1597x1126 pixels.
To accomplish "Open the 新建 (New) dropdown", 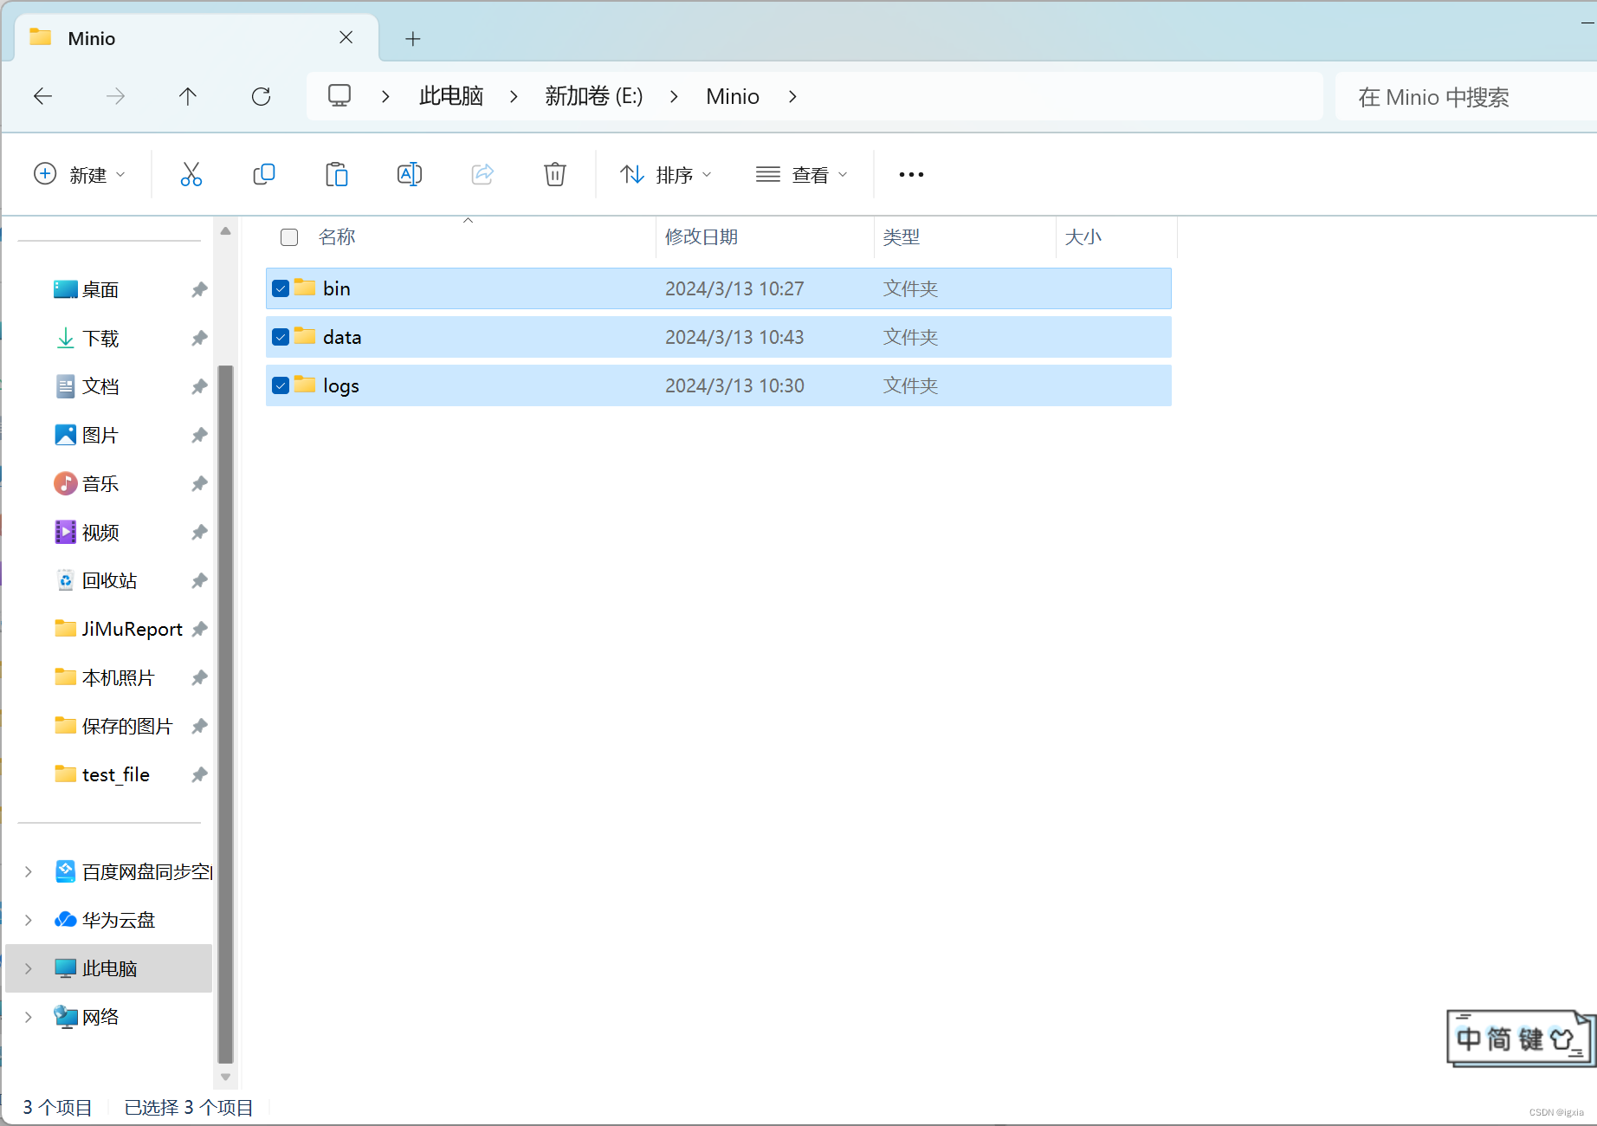I will click(x=80, y=174).
